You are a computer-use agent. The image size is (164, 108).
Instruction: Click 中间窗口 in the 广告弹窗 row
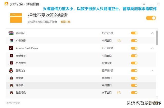pos(107,41)
